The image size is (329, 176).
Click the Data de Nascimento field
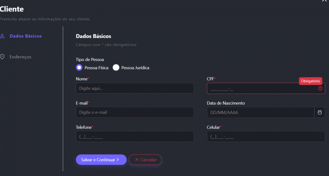pos(260,112)
